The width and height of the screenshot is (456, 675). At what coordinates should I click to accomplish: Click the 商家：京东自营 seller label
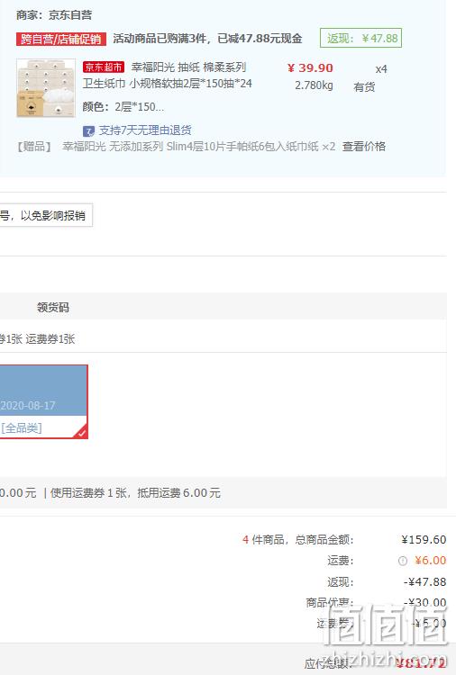pos(54,15)
